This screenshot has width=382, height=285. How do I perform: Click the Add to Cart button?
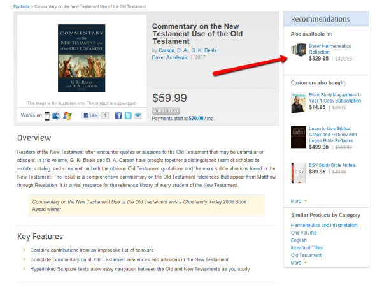click(x=166, y=111)
